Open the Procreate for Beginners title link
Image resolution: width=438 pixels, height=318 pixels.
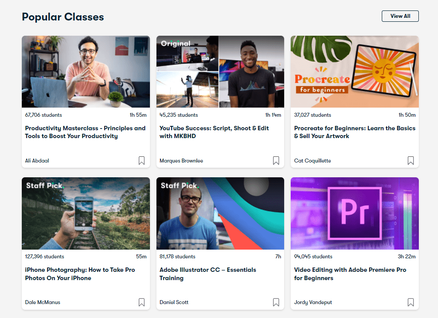tap(354, 132)
